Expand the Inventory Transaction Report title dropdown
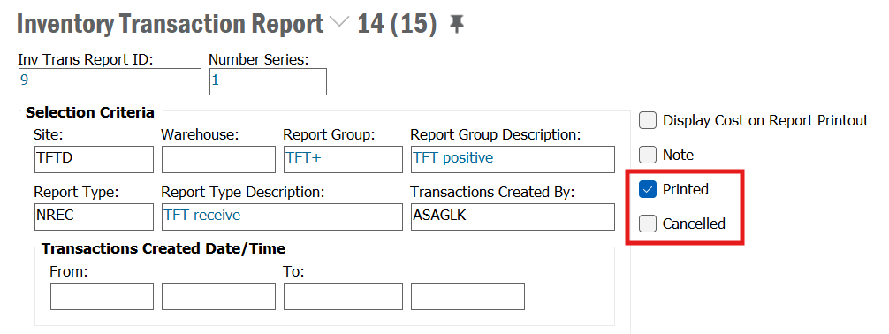The height and width of the screenshot is (334, 889). click(x=339, y=23)
